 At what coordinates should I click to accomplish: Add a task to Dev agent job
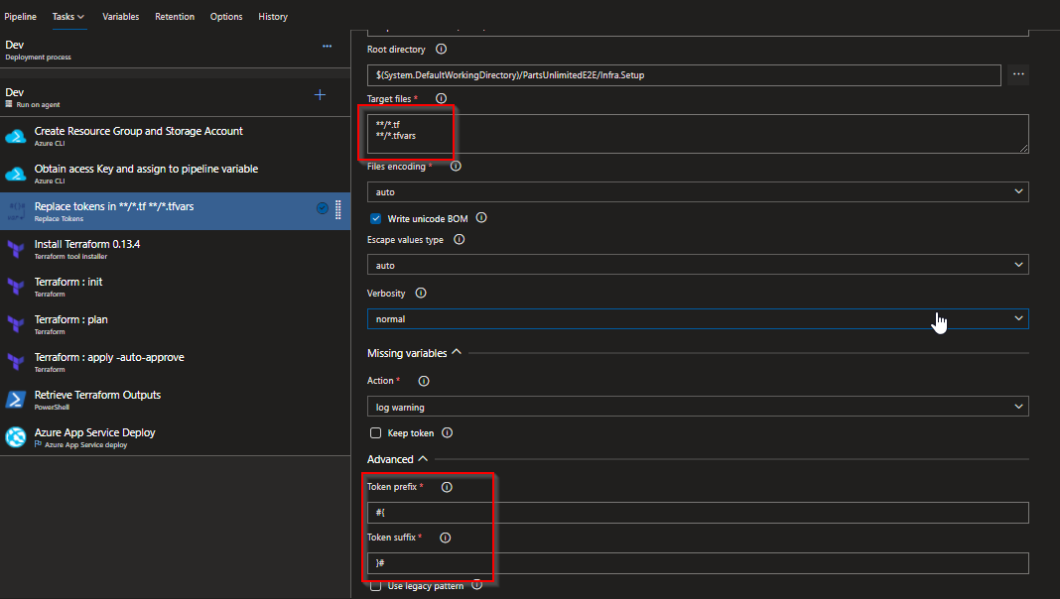[x=320, y=94]
